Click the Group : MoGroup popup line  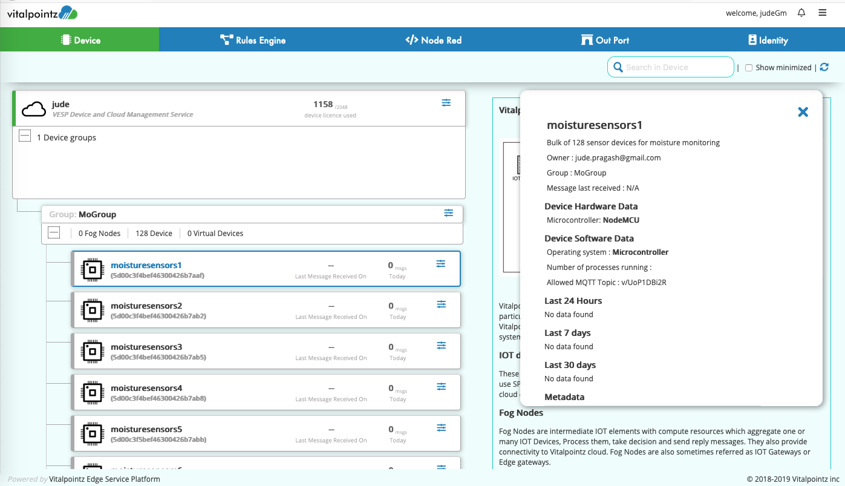(x=576, y=172)
